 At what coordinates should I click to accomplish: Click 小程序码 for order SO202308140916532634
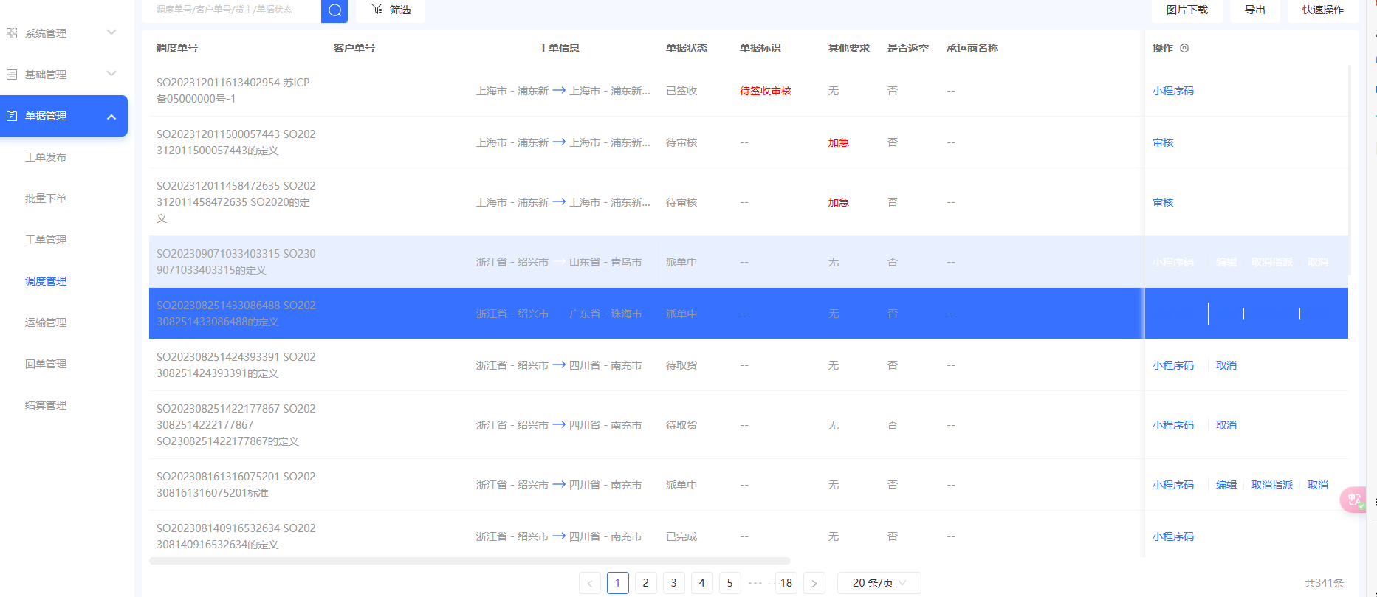point(1173,536)
